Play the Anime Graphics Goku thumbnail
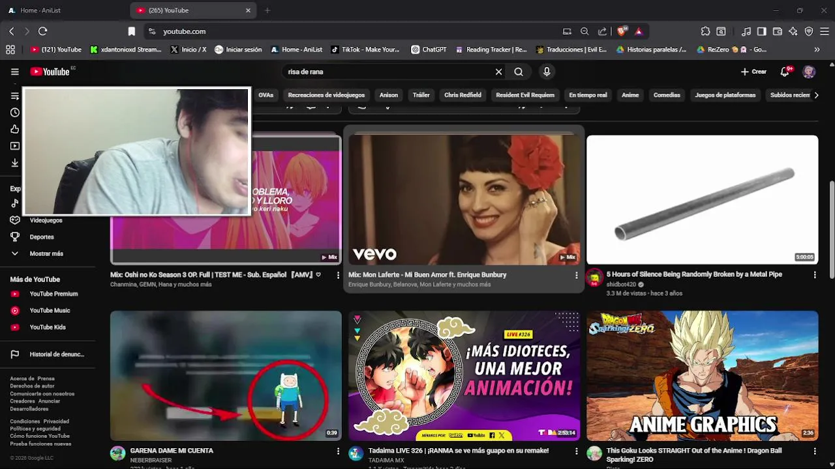Image resolution: width=835 pixels, height=469 pixels. [702, 376]
